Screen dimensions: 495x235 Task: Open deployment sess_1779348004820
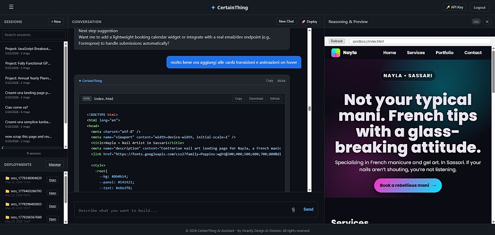click(52, 180)
